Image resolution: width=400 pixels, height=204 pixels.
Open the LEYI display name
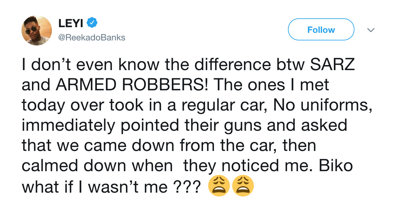tap(71, 23)
